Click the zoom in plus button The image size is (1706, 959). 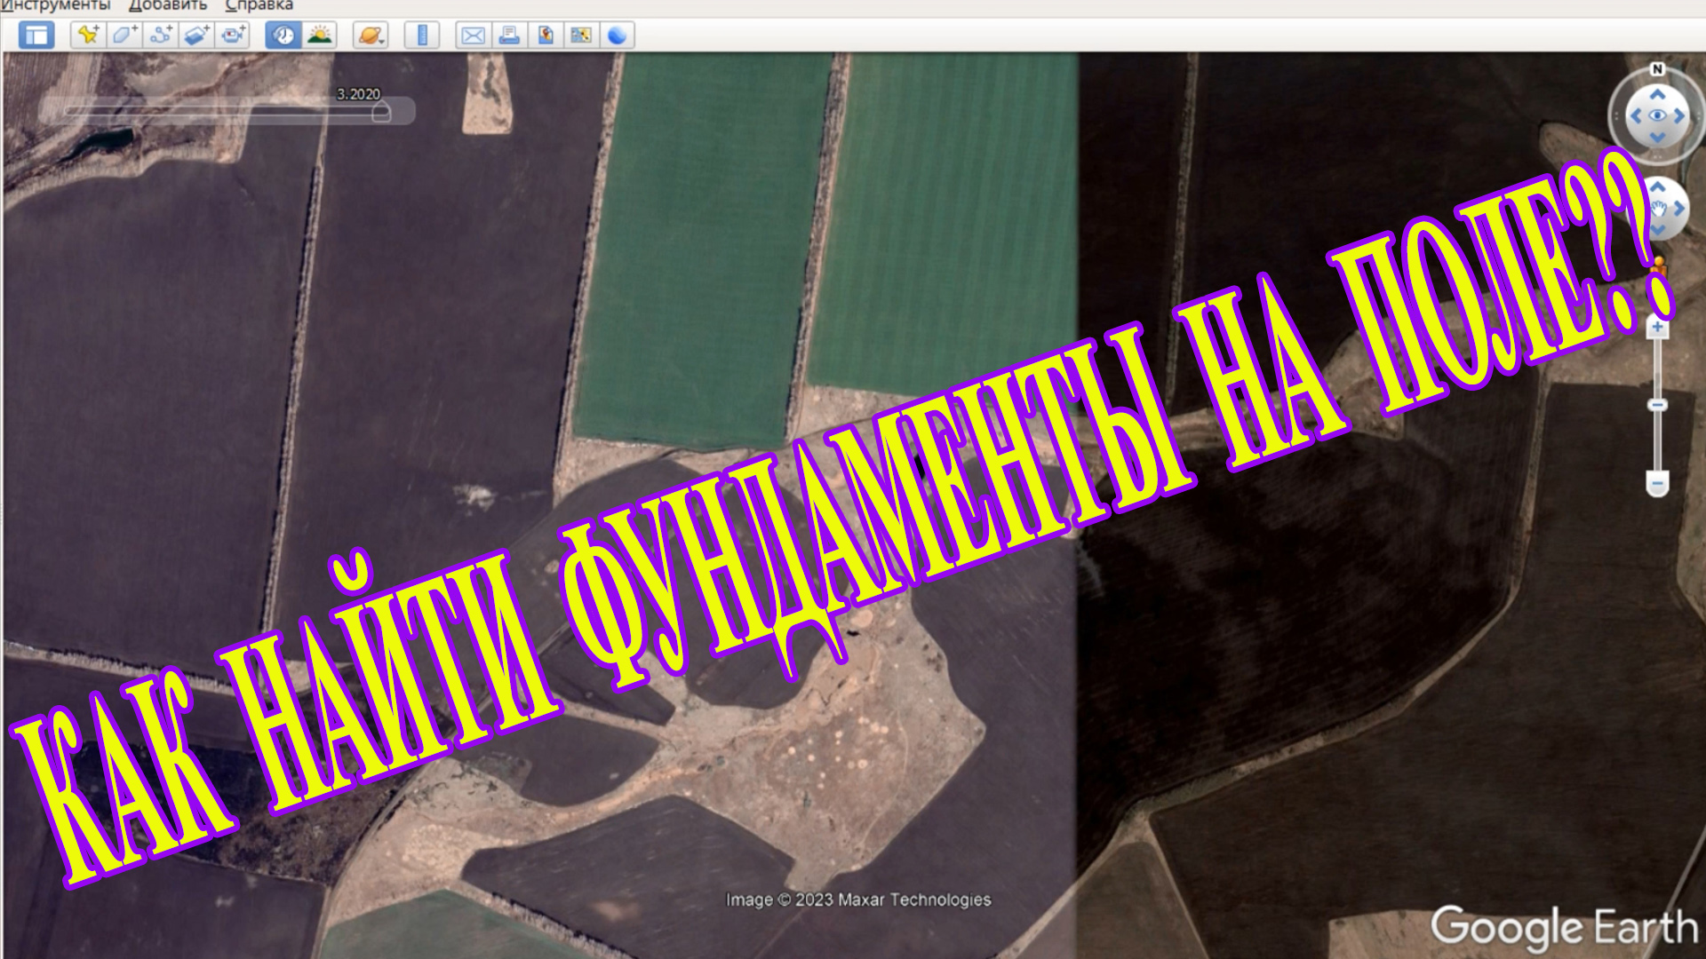pos(1657,328)
